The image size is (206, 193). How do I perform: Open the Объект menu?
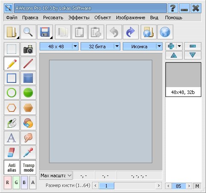[x=103, y=18]
